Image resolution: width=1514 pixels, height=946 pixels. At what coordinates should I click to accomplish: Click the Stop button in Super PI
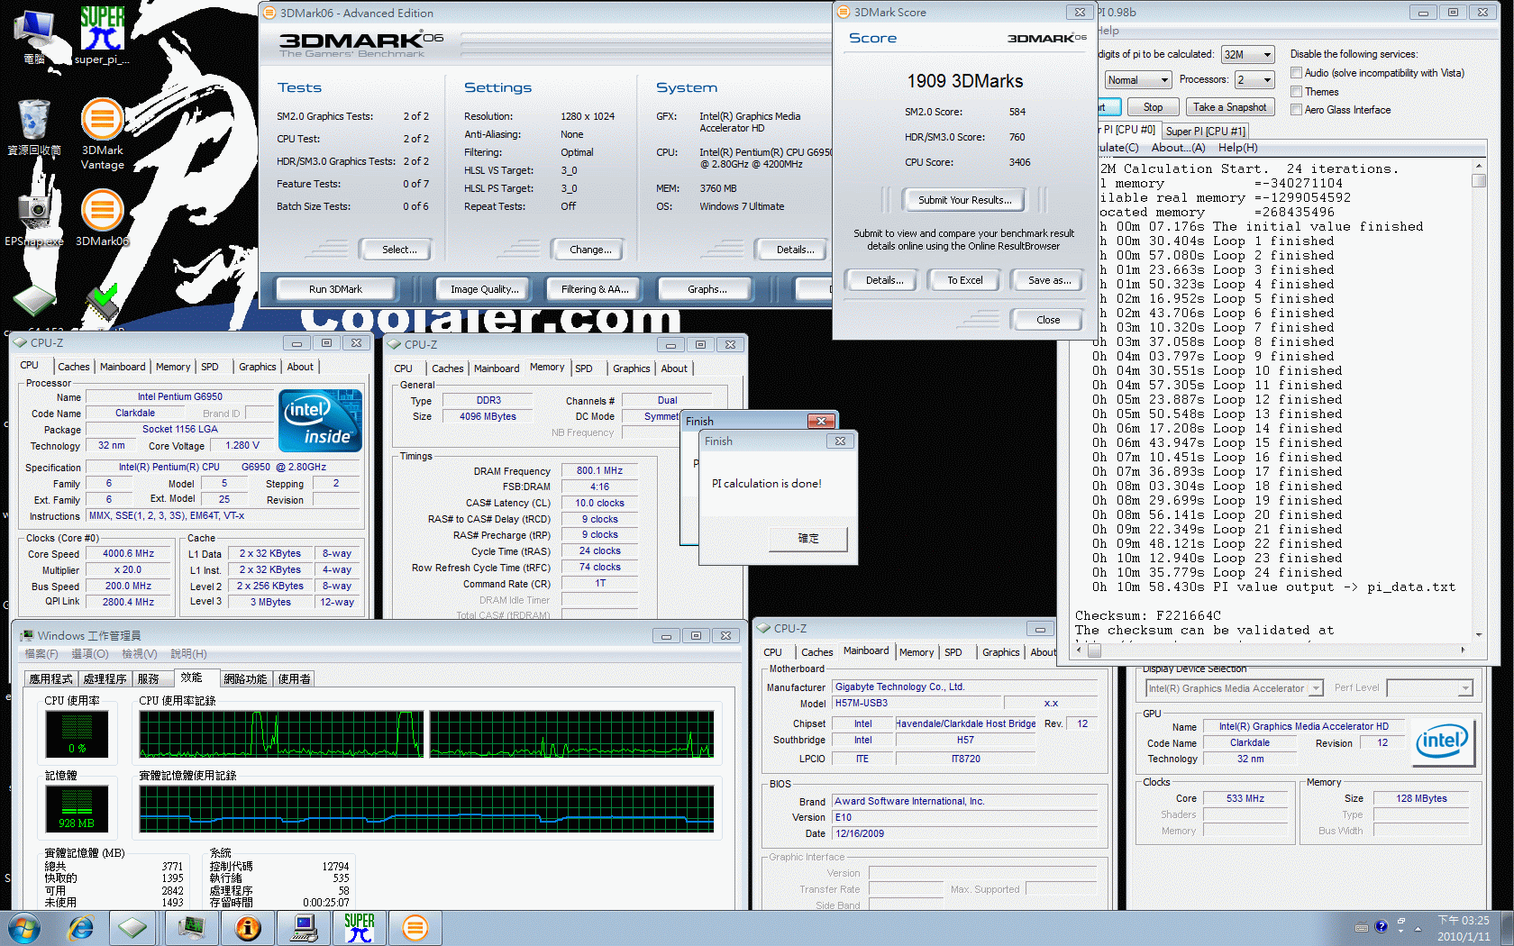[1153, 107]
